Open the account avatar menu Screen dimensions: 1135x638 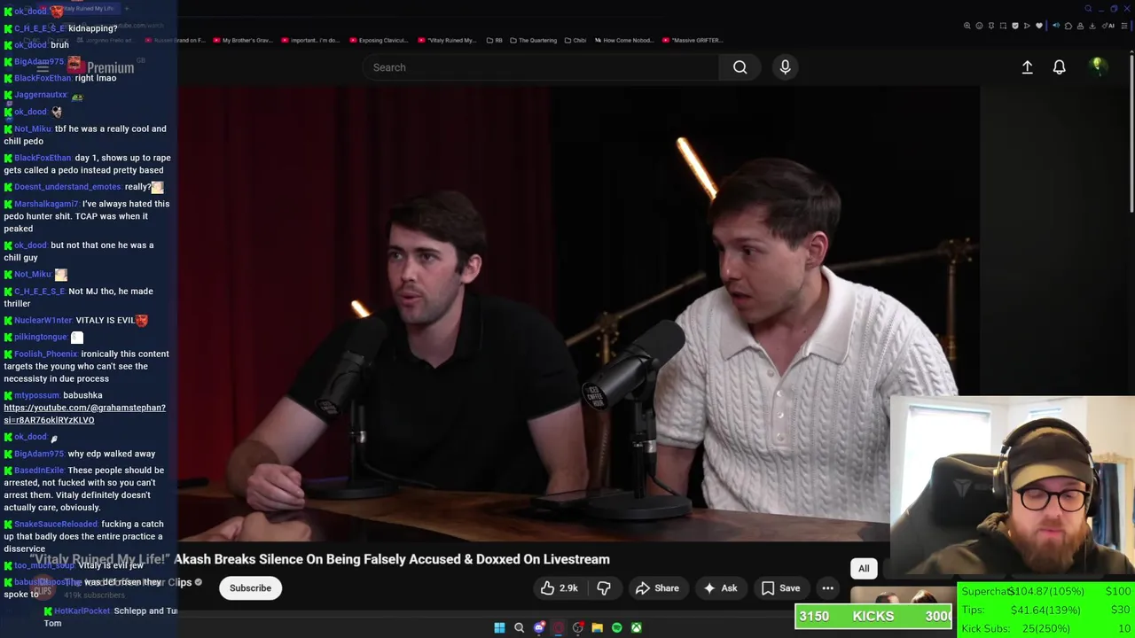click(1098, 66)
